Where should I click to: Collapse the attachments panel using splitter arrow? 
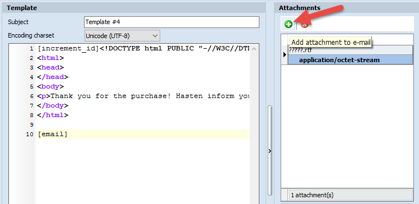coord(269,151)
